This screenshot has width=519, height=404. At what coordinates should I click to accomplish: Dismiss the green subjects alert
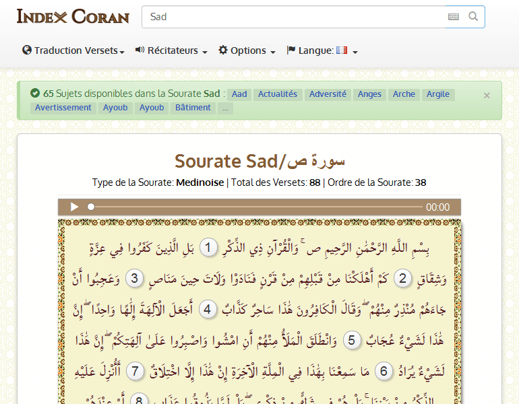487,96
